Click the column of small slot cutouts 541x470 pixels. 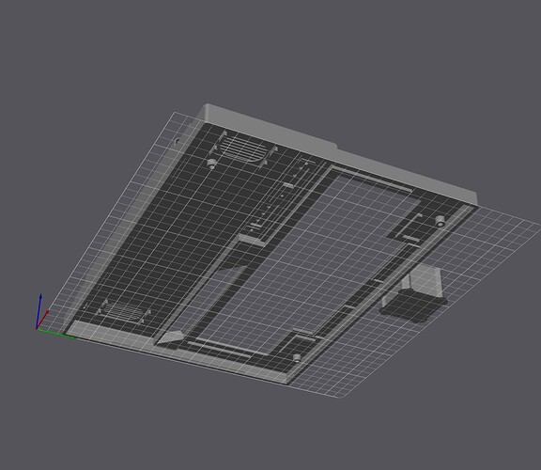point(280,196)
